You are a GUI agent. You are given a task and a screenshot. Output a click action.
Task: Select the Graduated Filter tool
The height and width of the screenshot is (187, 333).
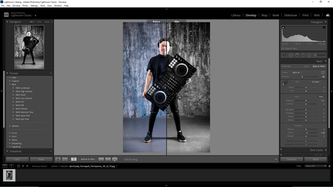point(303,55)
